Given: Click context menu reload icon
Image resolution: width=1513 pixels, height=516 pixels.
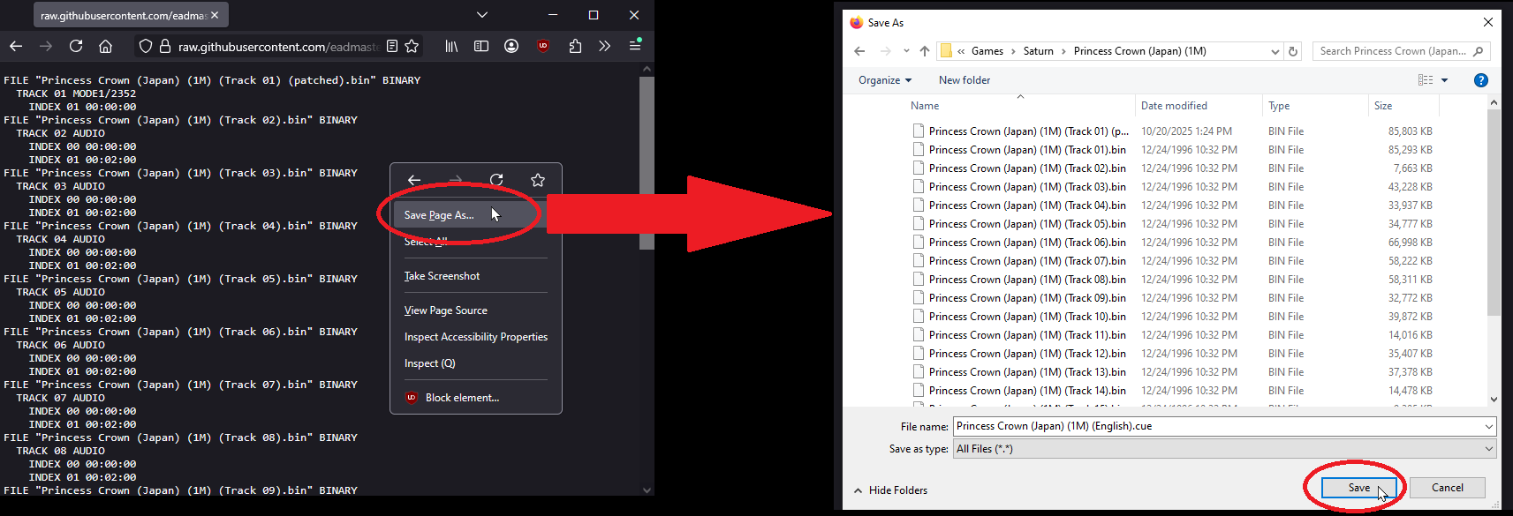Looking at the screenshot, I should pyautogui.click(x=496, y=180).
